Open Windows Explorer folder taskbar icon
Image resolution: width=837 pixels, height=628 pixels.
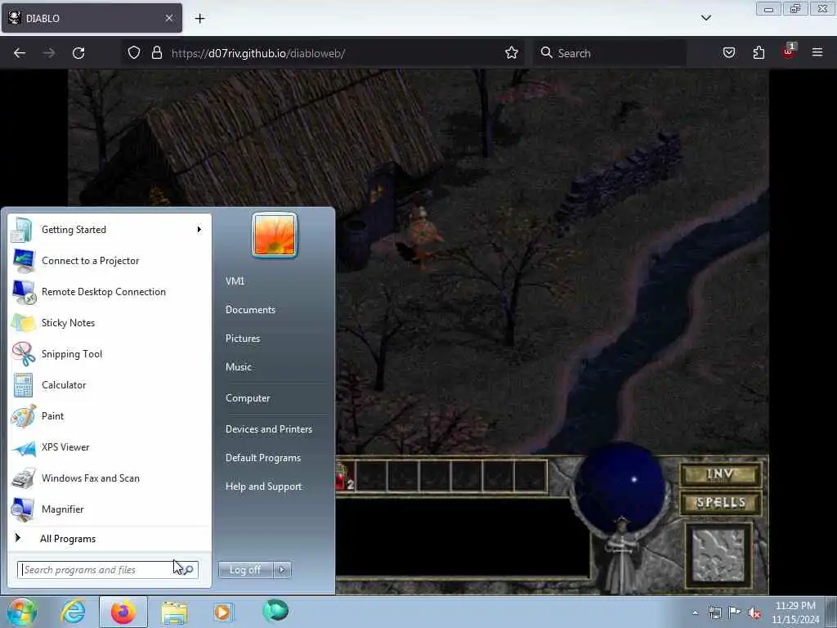pyautogui.click(x=174, y=612)
